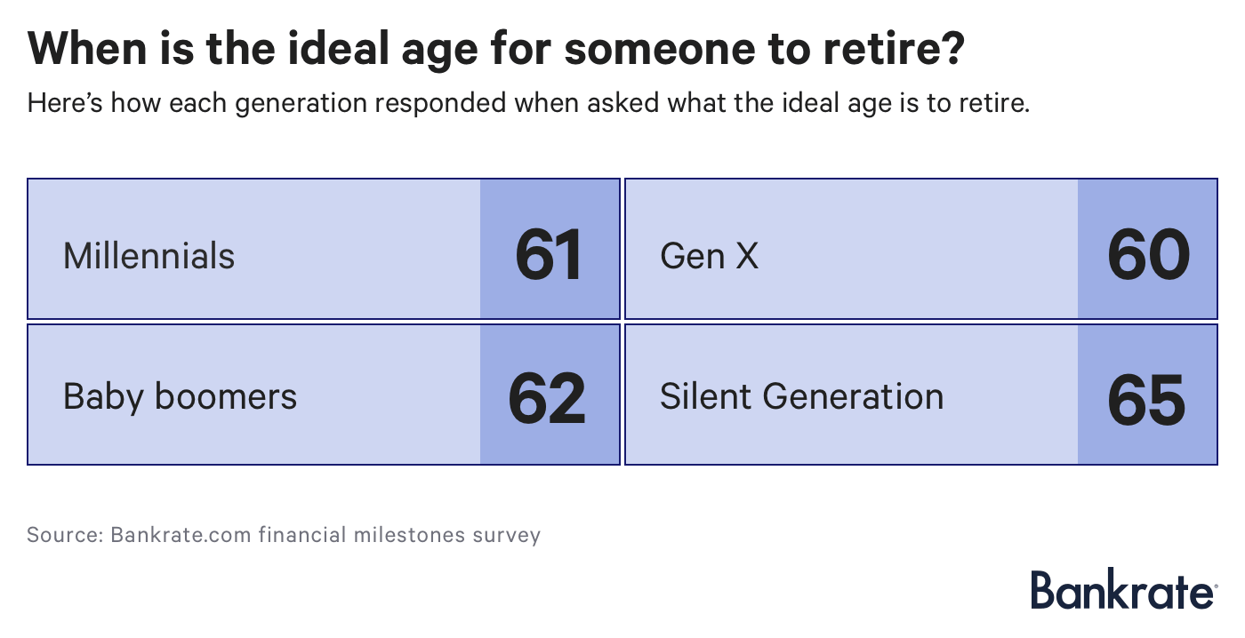Click the number 61
1245x638 pixels.
(549, 257)
